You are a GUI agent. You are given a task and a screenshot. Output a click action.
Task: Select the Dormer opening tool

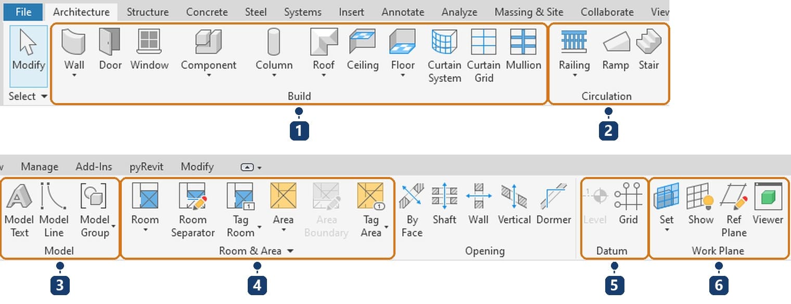[554, 204]
